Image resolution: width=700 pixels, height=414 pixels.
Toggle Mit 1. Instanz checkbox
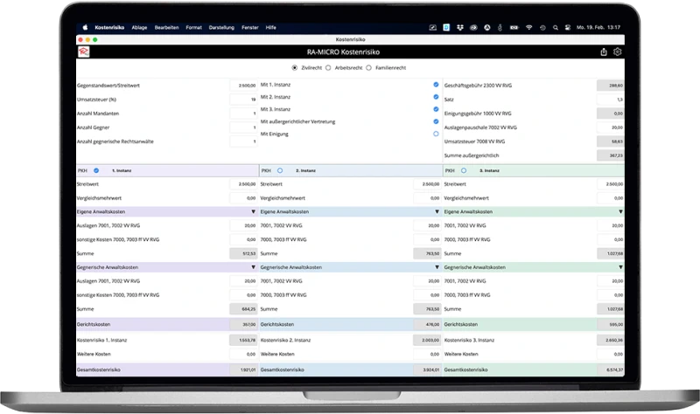click(x=436, y=84)
